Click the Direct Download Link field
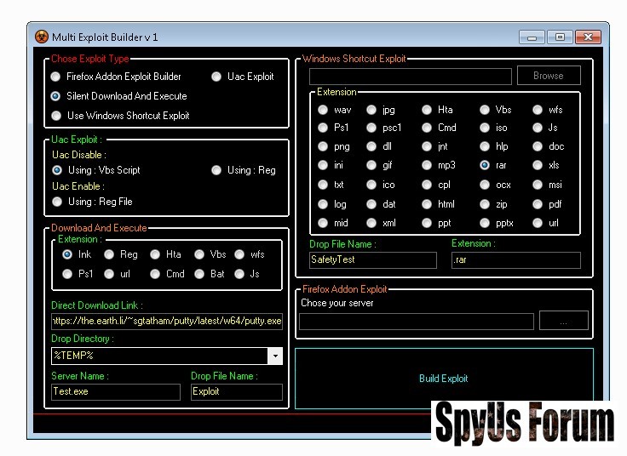 (x=166, y=321)
